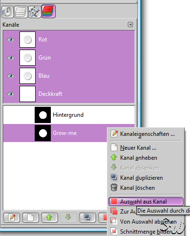Screen dimensions: 190x236
Task: Select the Channels tab icon
Action: click(48, 11)
